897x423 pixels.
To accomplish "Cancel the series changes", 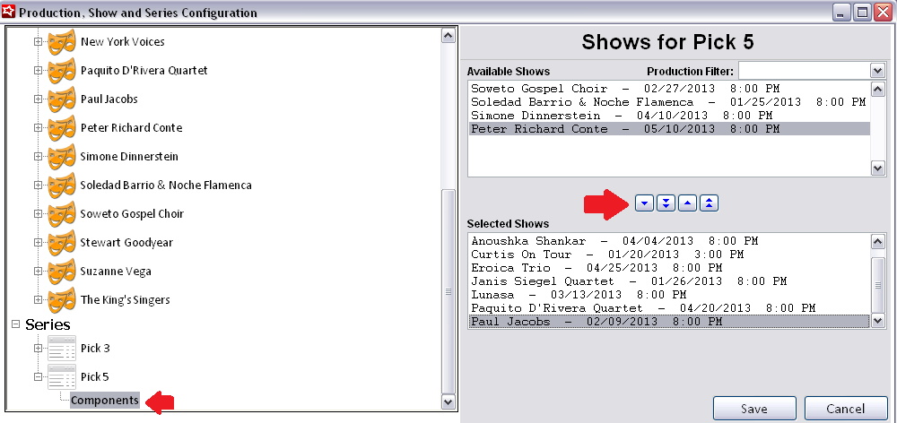I will 846,409.
